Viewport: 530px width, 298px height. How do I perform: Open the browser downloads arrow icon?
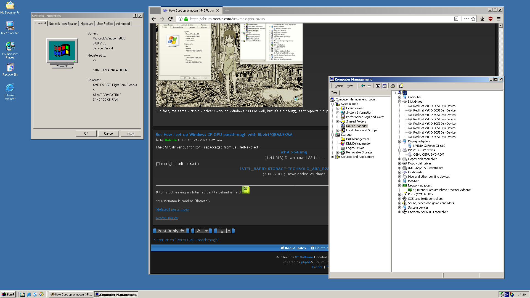click(482, 19)
